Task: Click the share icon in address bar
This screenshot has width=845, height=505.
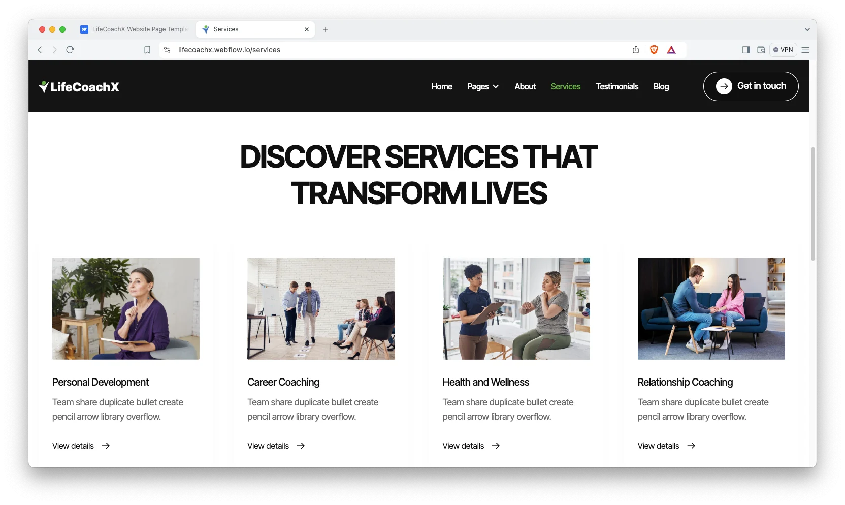Action: coord(636,50)
